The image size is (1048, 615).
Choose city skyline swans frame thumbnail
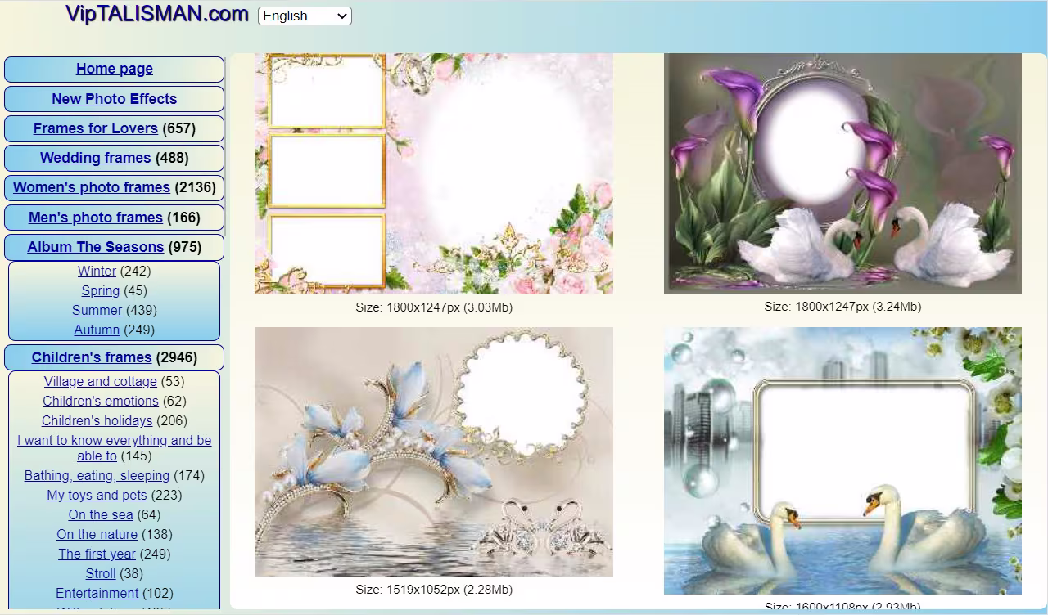tap(842, 461)
